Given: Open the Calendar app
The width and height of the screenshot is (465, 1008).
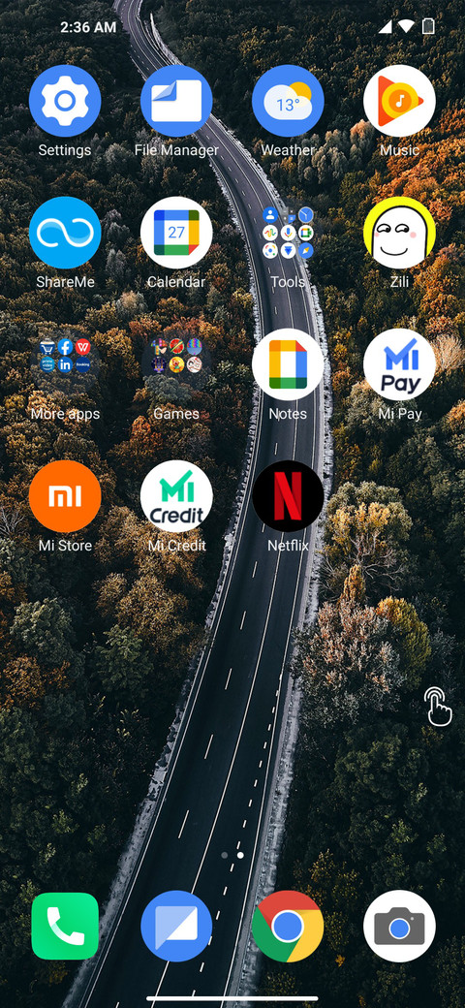Looking at the screenshot, I should pos(176,233).
